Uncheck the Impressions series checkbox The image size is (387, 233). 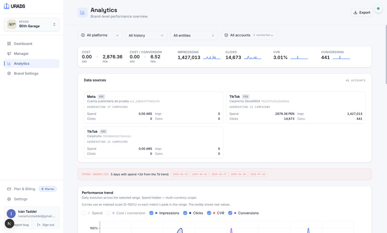(x=151, y=213)
